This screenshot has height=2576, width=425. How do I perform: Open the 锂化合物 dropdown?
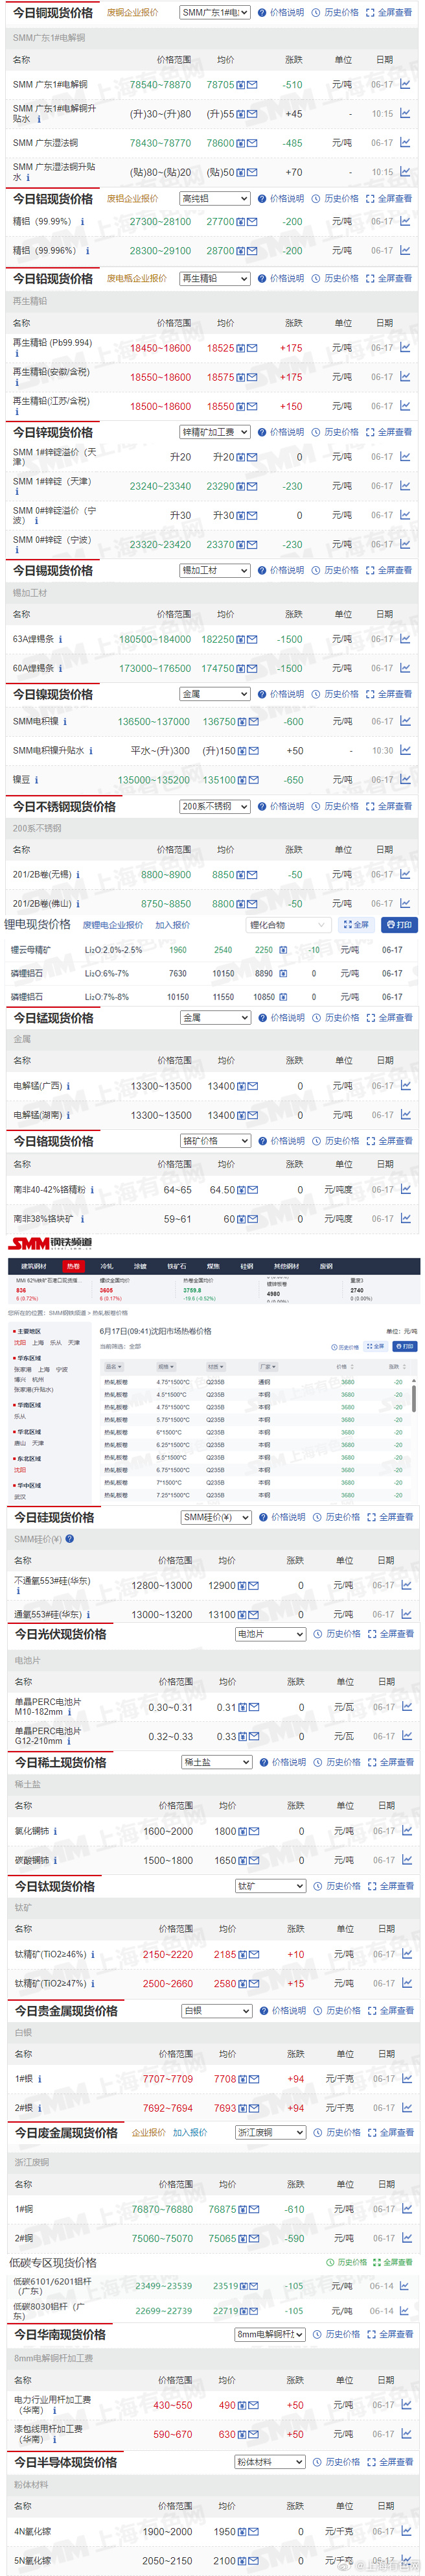coord(288,925)
